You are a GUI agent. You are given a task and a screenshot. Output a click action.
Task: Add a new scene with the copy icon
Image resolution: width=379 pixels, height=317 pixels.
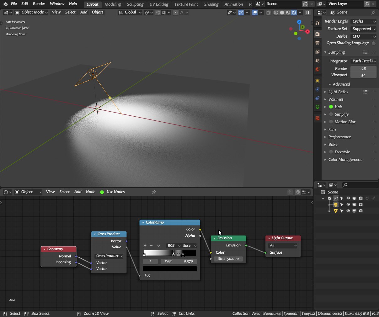click(305, 4)
